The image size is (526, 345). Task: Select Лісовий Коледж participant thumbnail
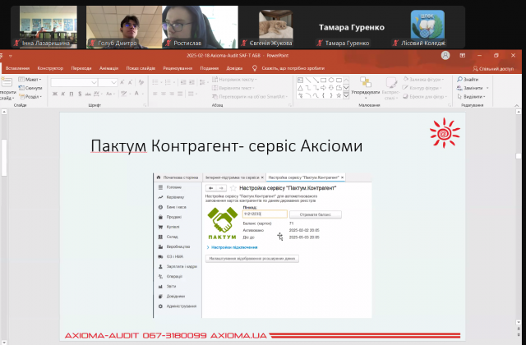427,27
